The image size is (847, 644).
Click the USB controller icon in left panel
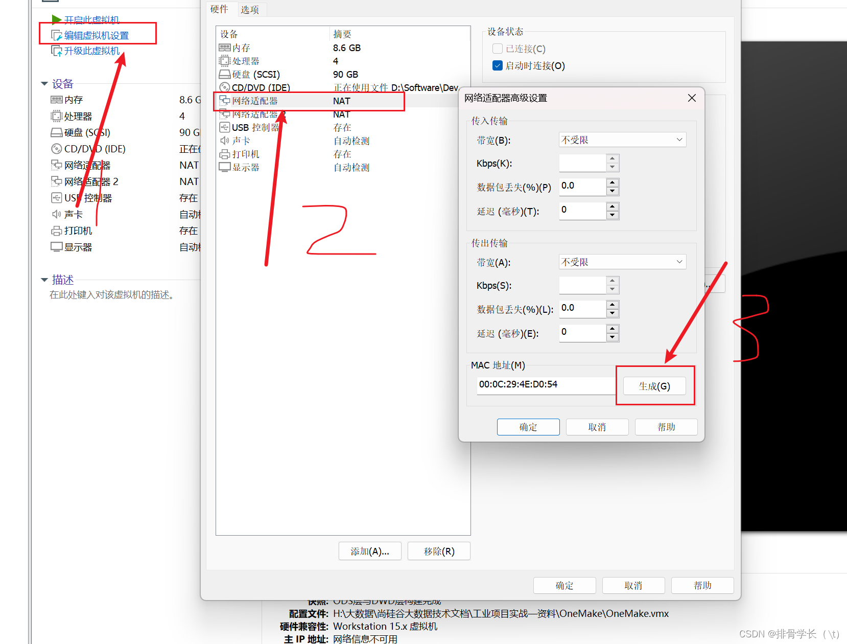point(56,198)
